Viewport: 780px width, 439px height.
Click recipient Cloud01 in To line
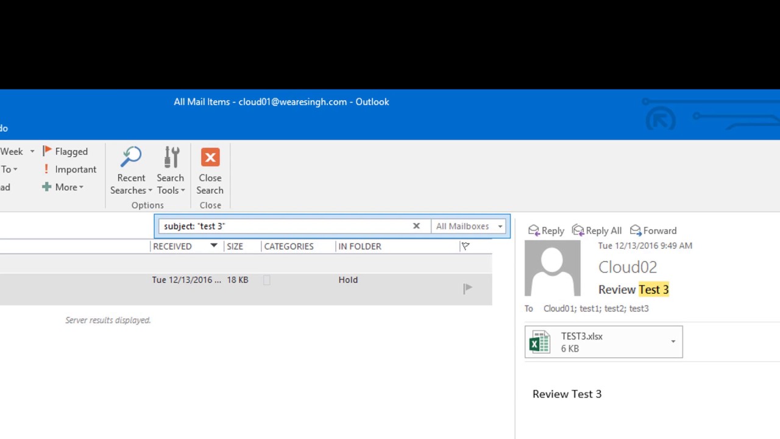559,309
